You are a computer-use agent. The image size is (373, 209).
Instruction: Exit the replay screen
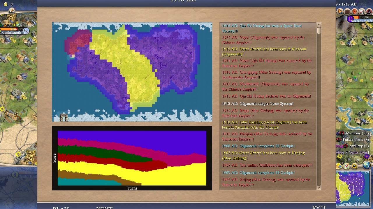319,207
